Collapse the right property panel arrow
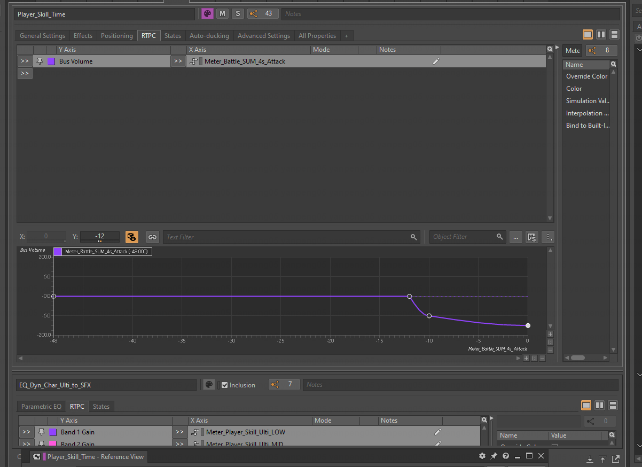642x467 pixels. pos(558,49)
